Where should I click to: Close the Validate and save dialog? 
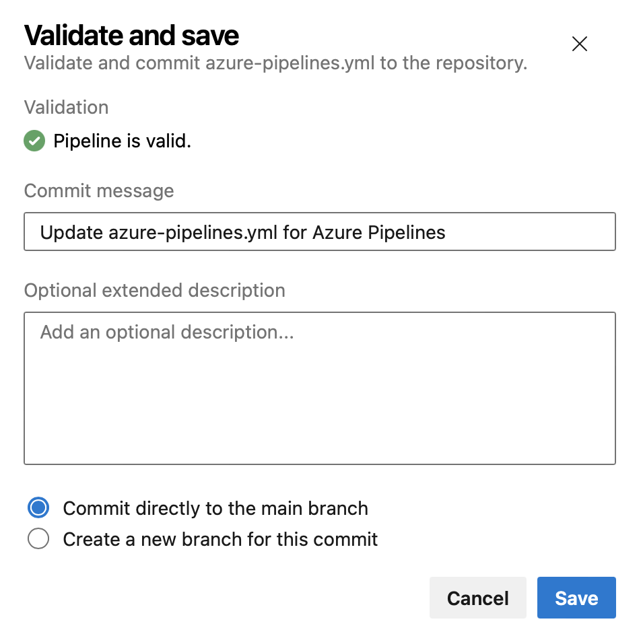579,44
